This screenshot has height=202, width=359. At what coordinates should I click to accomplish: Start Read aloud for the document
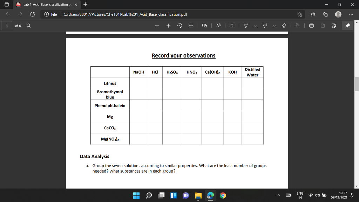[218, 26]
